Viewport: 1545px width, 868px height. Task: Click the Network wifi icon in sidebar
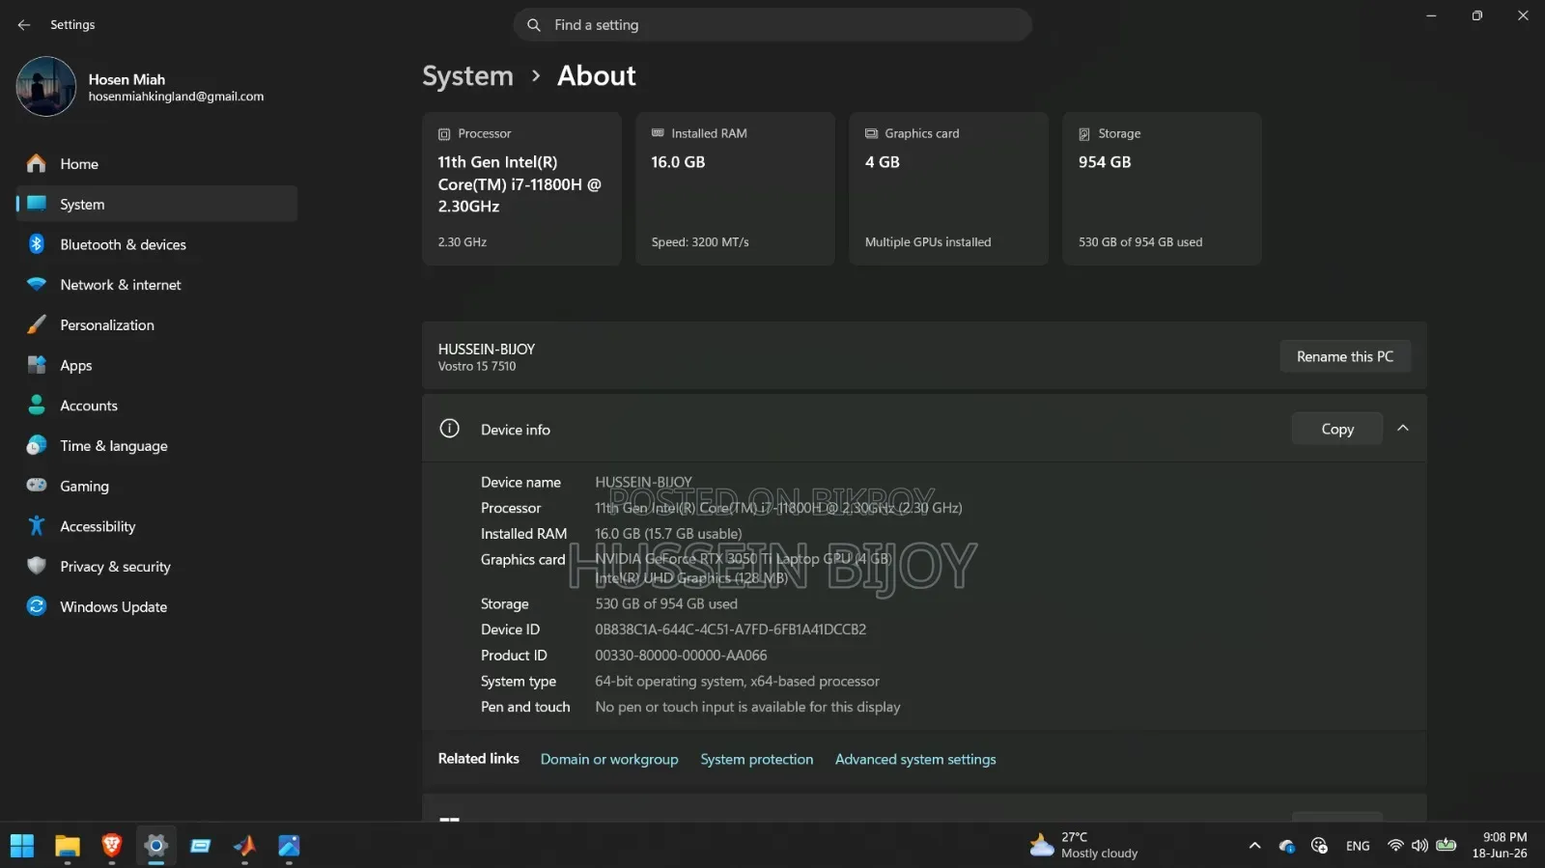pos(37,285)
